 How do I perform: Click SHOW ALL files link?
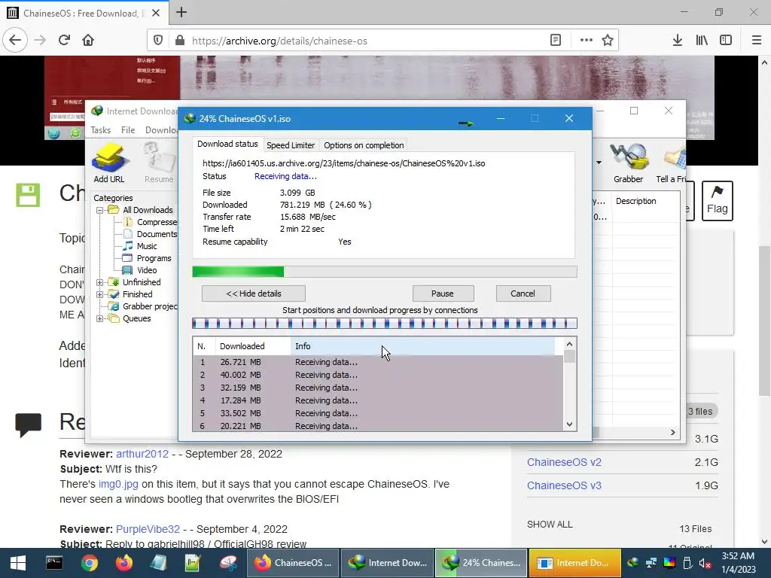pyautogui.click(x=550, y=525)
